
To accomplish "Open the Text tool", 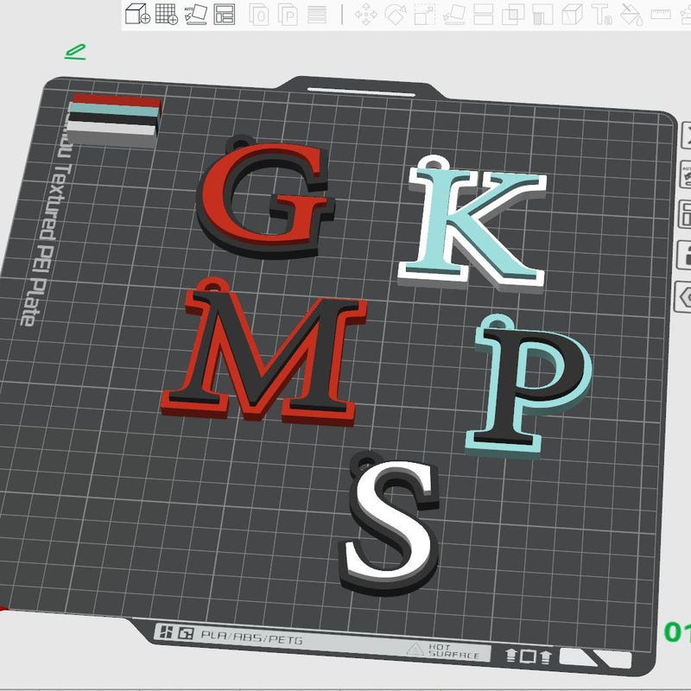I will pyautogui.click(x=602, y=13).
